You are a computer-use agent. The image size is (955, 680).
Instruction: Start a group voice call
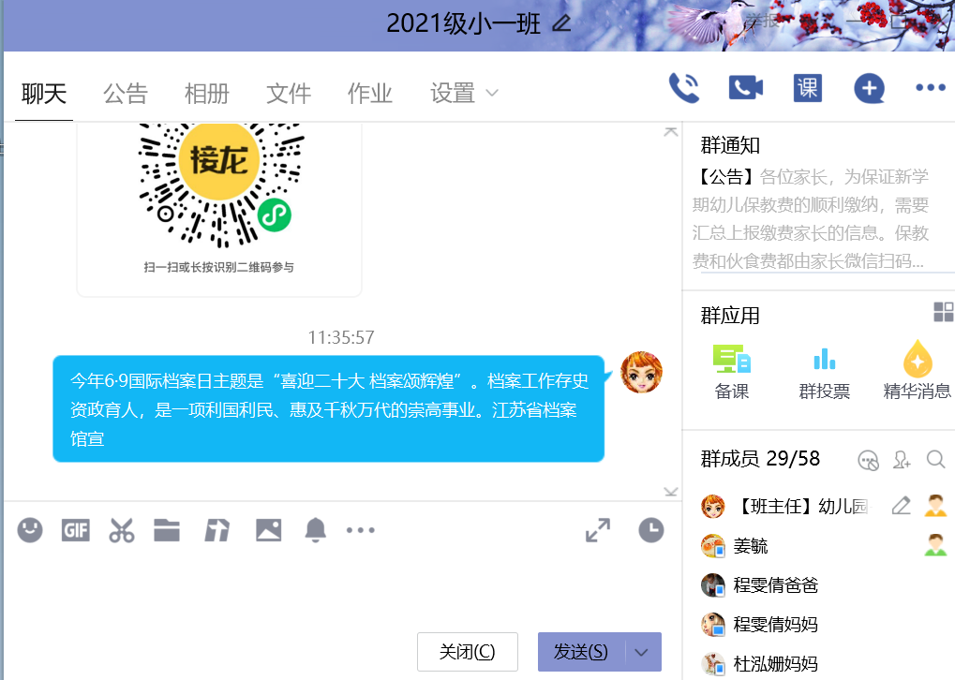(684, 88)
